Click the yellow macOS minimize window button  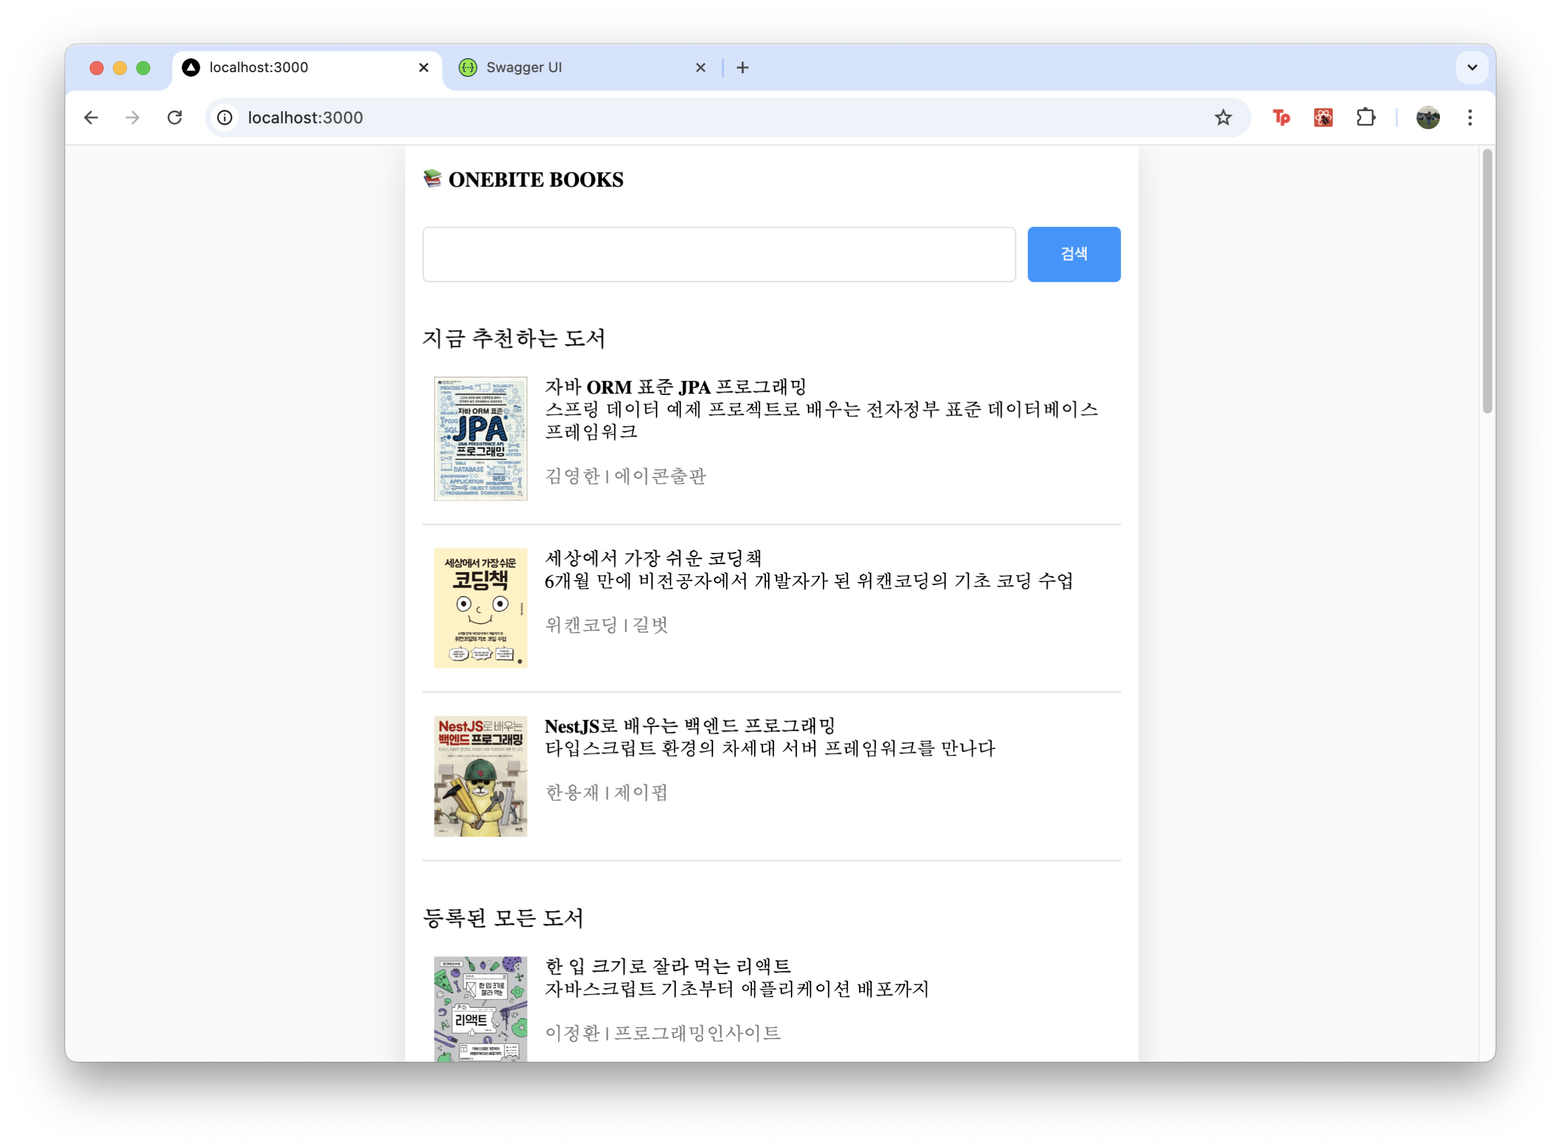[x=119, y=68]
